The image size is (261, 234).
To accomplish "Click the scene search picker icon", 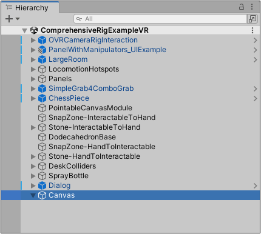I will 253,19.
